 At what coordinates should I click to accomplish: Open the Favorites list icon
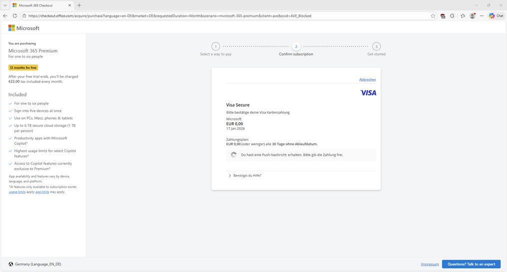[x=462, y=15]
